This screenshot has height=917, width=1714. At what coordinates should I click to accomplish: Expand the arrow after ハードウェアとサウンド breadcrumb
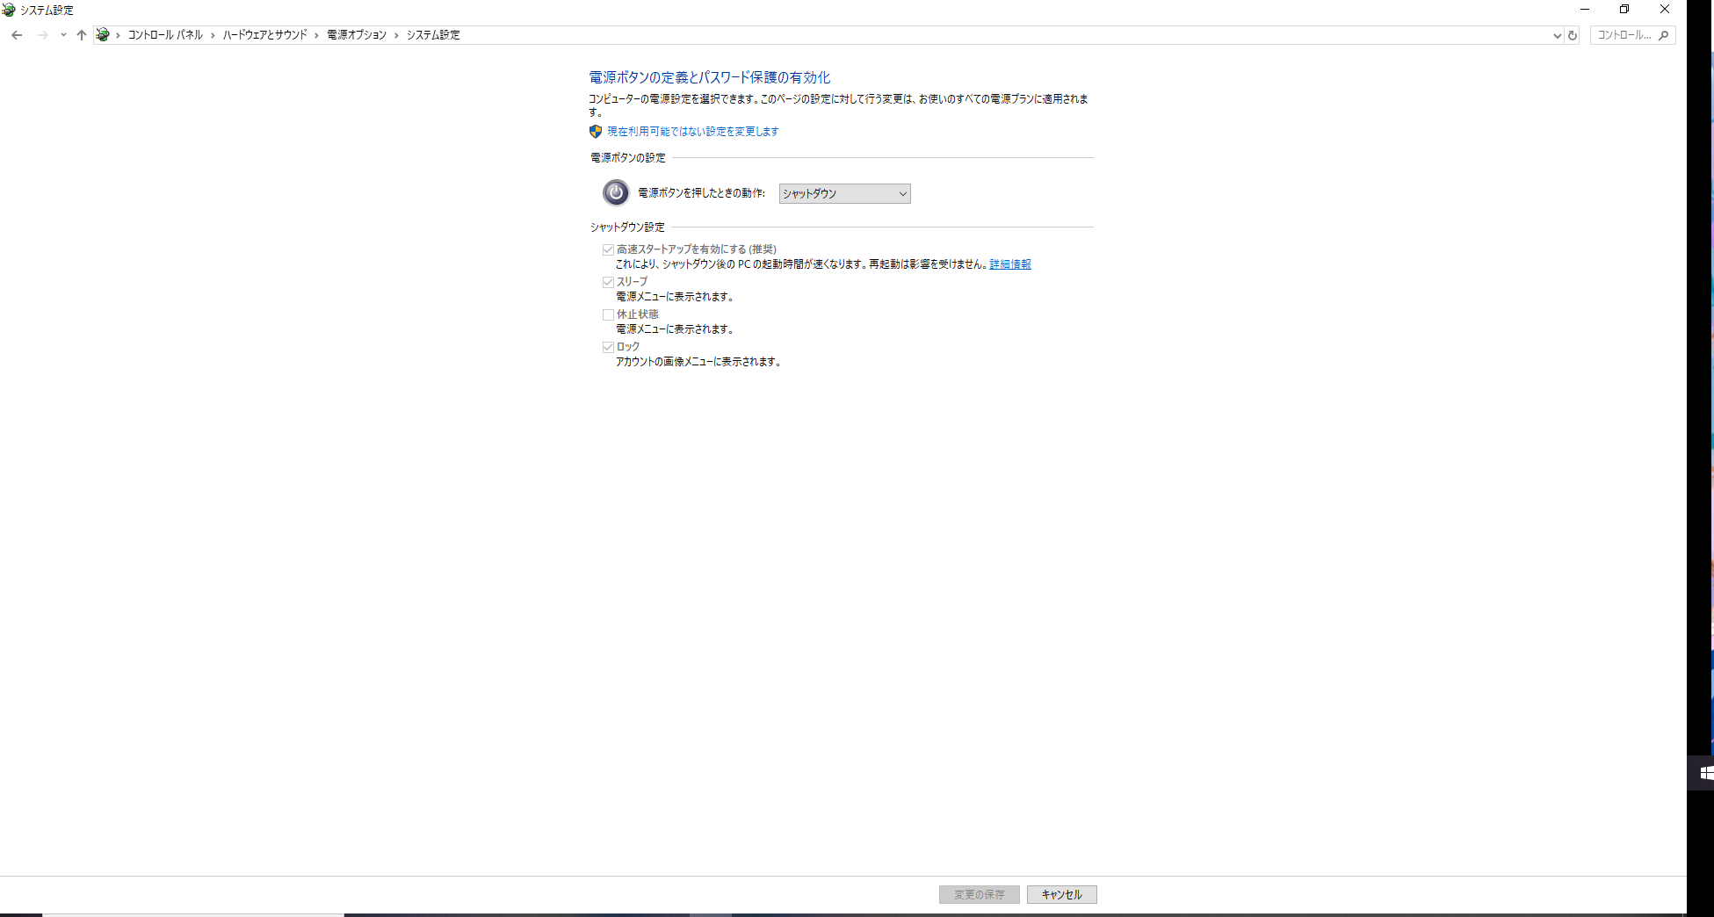(317, 35)
